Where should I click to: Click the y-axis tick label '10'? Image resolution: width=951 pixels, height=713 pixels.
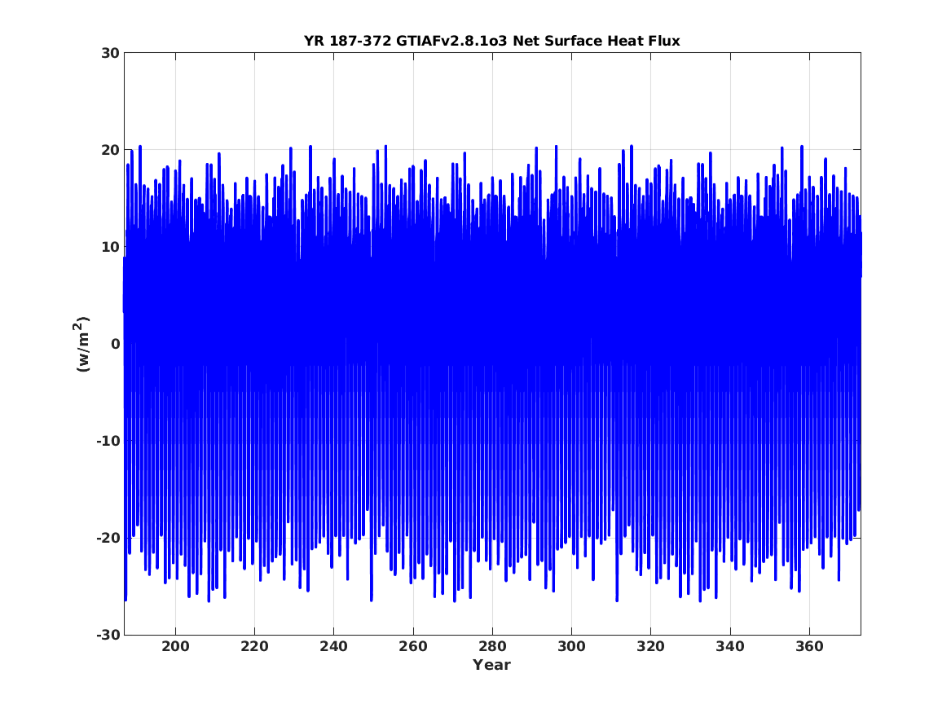[110, 248]
